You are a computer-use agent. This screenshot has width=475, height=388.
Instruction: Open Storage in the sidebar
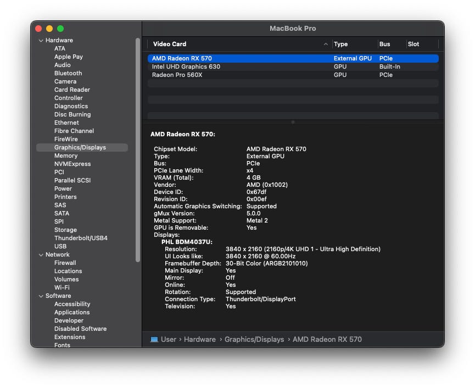pyautogui.click(x=65, y=230)
